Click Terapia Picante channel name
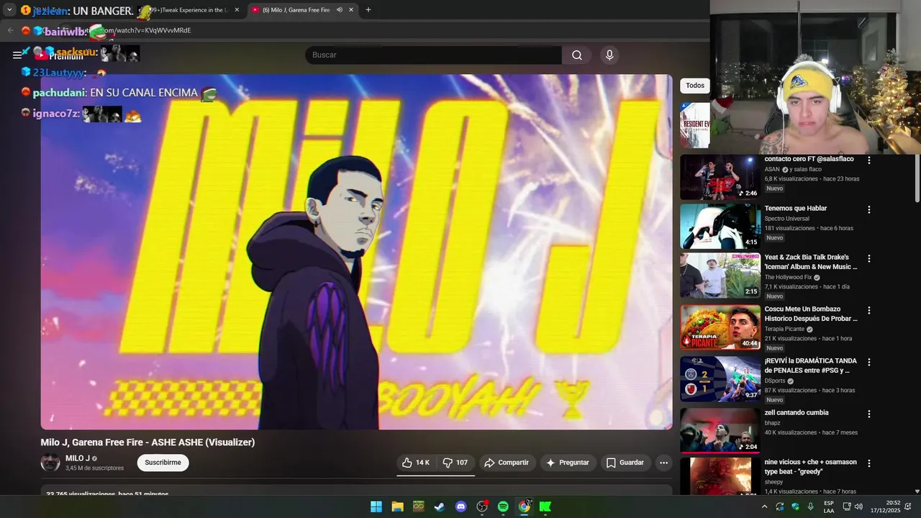The width and height of the screenshot is (921, 518). pos(784,329)
